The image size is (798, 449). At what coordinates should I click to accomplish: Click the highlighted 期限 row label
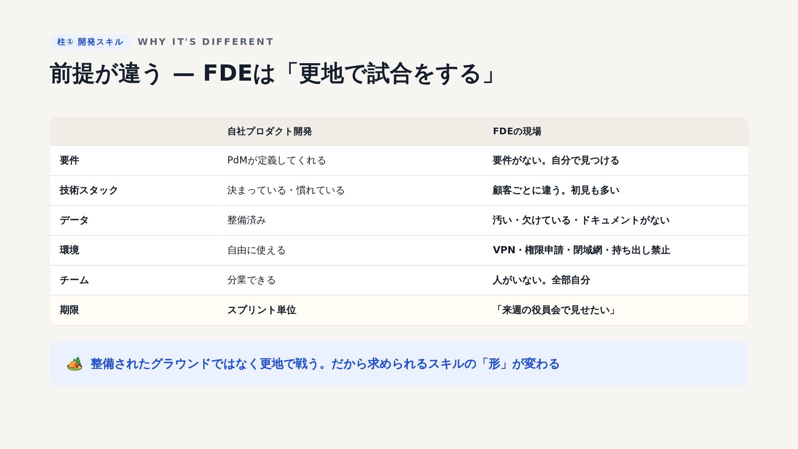pos(69,310)
